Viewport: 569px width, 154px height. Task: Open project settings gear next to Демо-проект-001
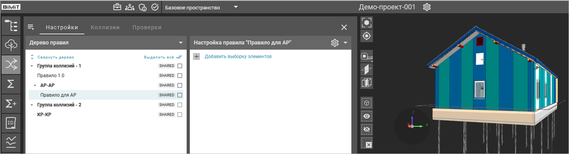click(427, 7)
